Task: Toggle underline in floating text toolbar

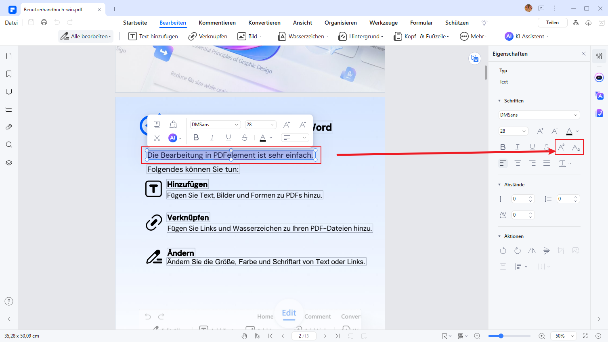Action: pyautogui.click(x=229, y=138)
